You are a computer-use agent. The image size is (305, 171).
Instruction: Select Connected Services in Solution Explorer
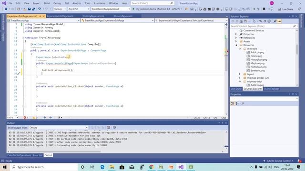click(x=254, y=30)
